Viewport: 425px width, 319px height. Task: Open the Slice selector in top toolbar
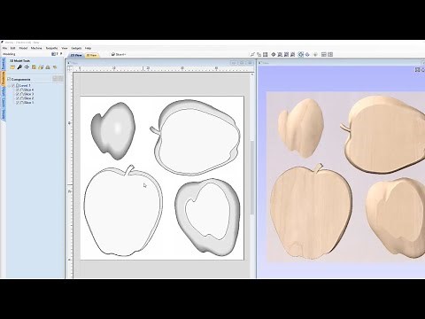(x=119, y=55)
